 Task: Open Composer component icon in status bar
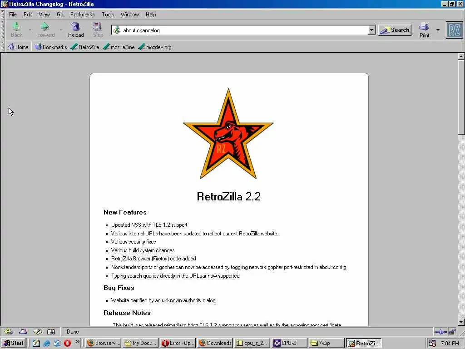click(x=37, y=331)
